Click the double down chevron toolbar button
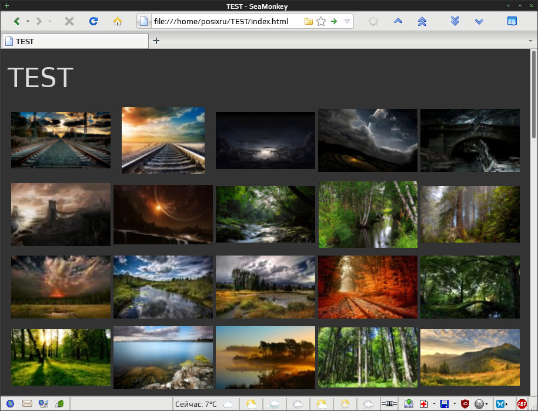 point(455,21)
